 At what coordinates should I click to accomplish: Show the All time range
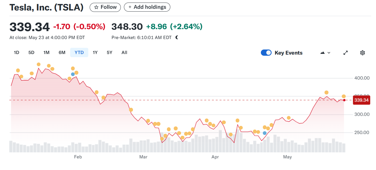pos(124,52)
